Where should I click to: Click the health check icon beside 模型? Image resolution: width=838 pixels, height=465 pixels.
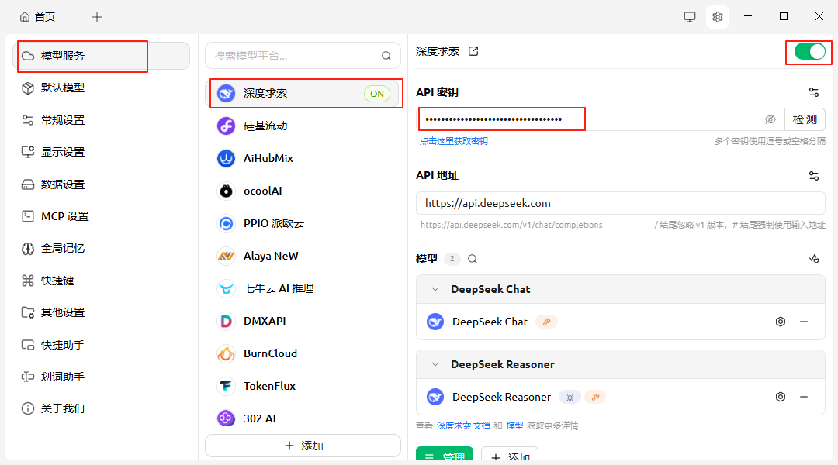pos(813,259)
